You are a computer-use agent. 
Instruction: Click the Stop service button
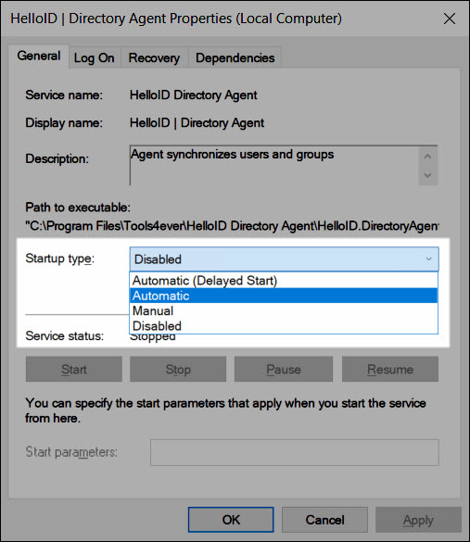[x=178, y=369]
